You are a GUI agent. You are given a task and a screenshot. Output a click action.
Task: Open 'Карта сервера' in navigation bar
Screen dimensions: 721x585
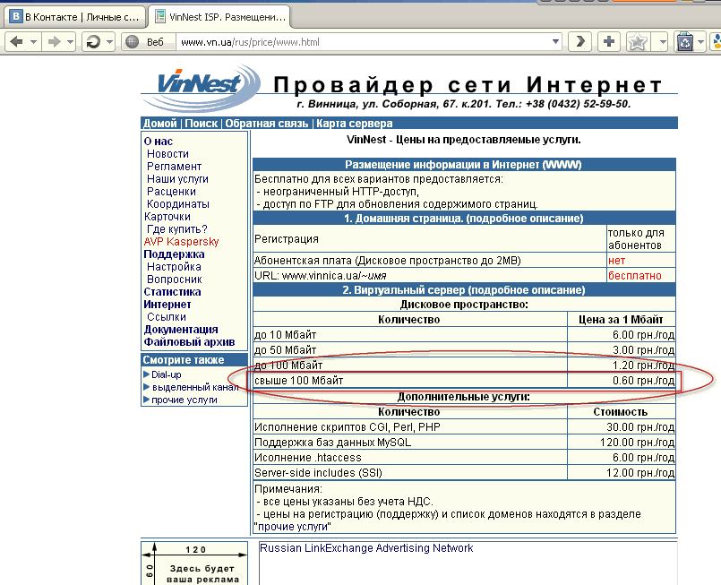(354, 124)
